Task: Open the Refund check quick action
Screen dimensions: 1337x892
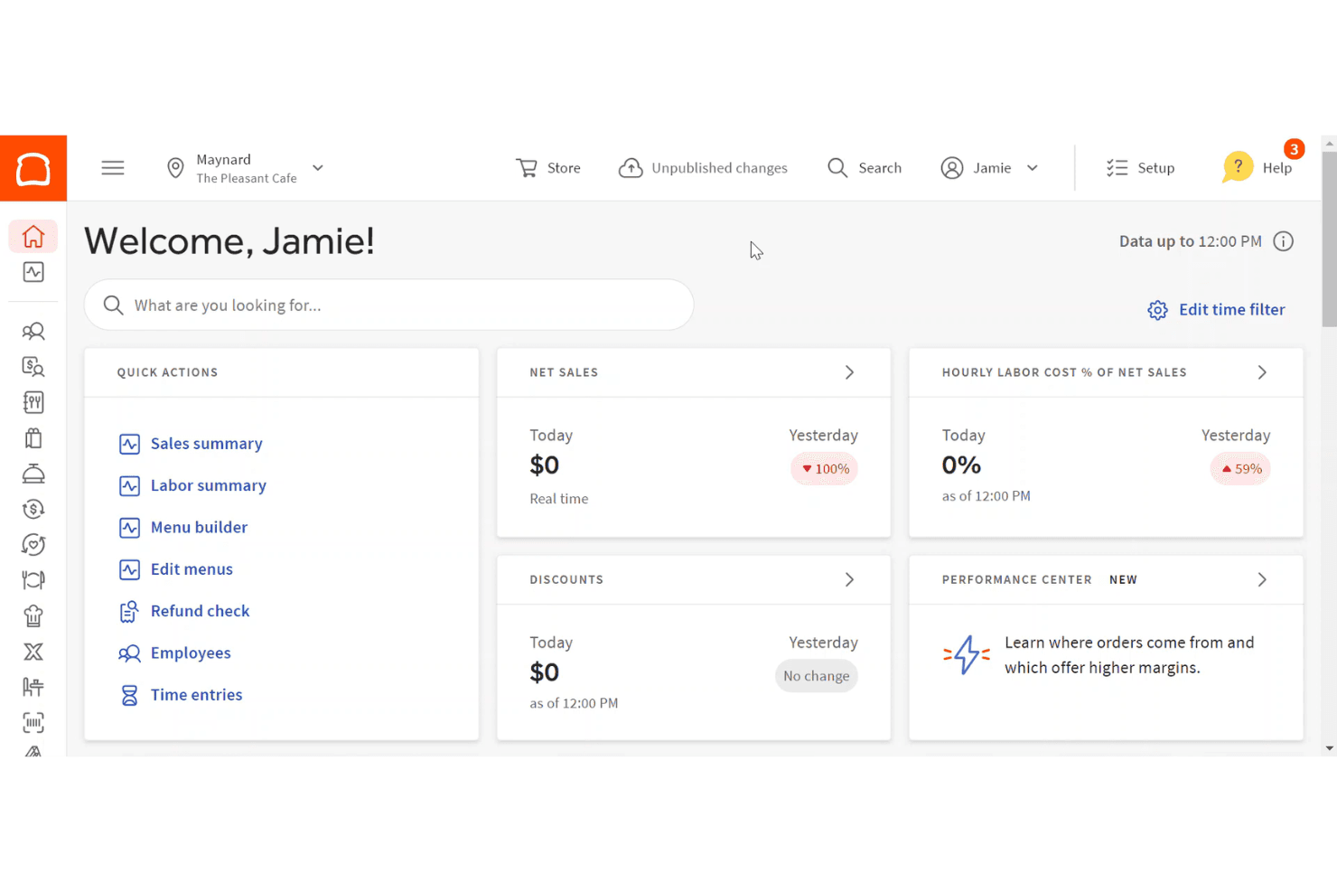Action: 184,611
